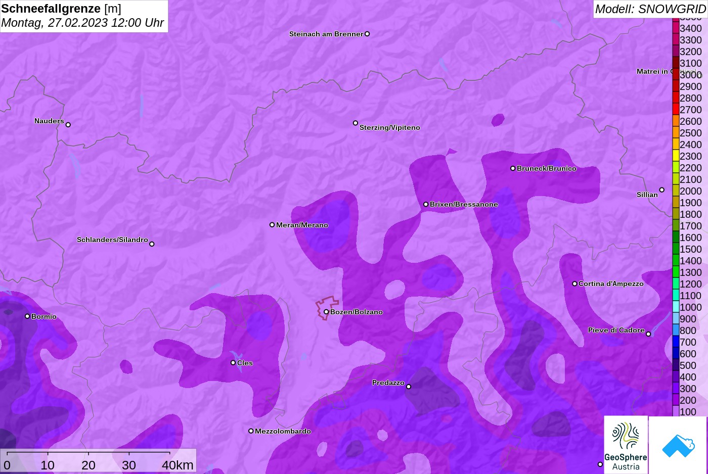This screenshot has height=474, width=708.
Task: Select the legend value "500"
Action: point(688,365)
